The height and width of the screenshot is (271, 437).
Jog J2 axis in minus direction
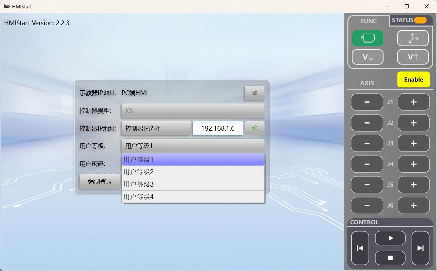(x=367, y=123)
